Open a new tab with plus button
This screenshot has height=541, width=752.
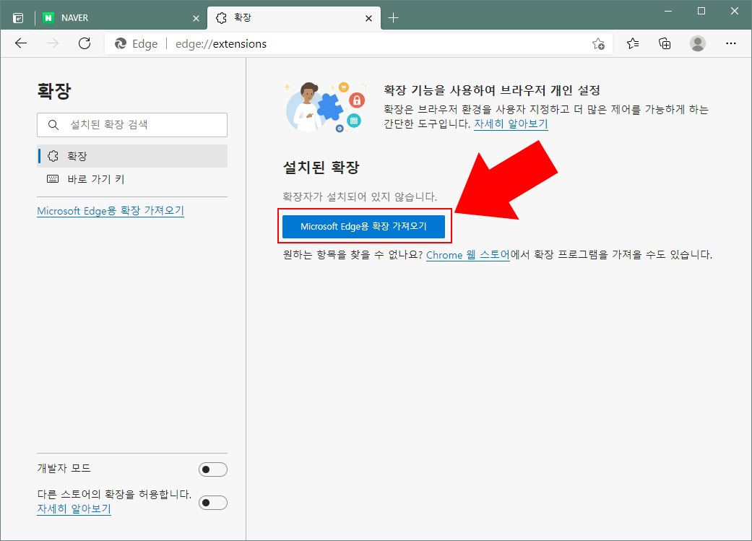[393, 18]
